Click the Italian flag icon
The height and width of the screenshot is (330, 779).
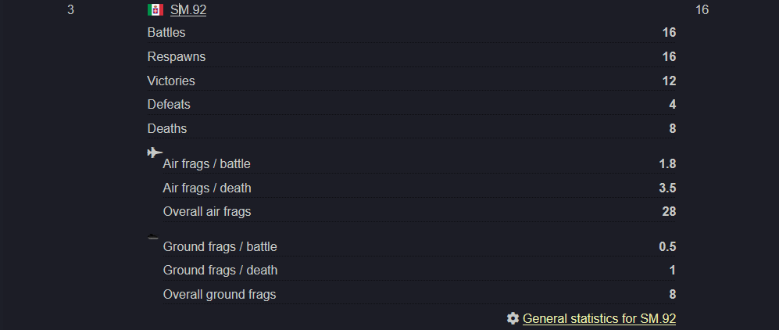tap(155, 9)
